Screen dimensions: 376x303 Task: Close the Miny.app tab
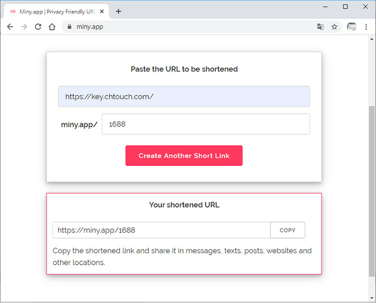pyautogui.click(x=102, y=11)
